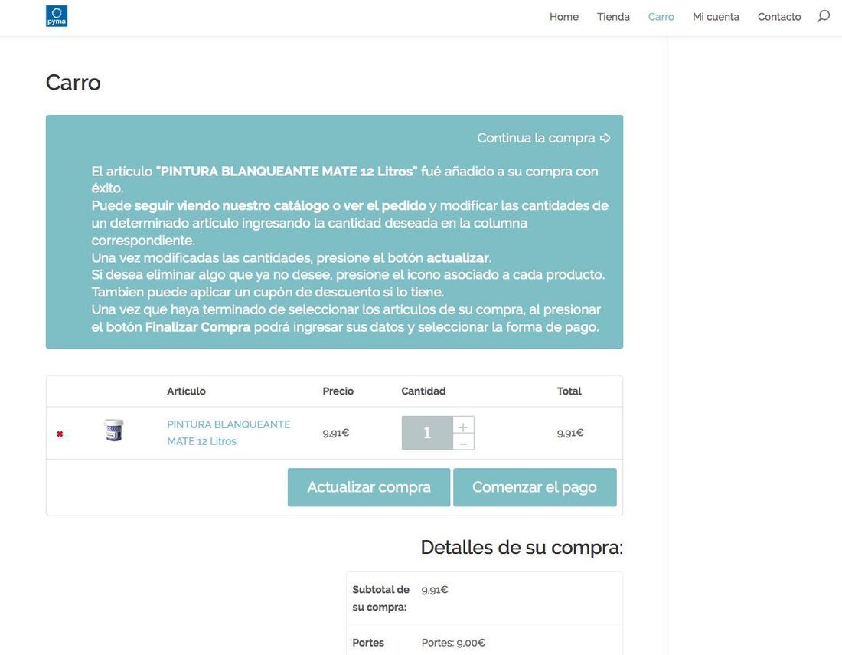
Task: Click the Artículo column header
Action: pos(186,391)
